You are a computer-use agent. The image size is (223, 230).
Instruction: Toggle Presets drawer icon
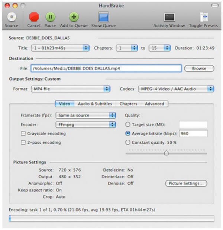click(x=204, y=17)
